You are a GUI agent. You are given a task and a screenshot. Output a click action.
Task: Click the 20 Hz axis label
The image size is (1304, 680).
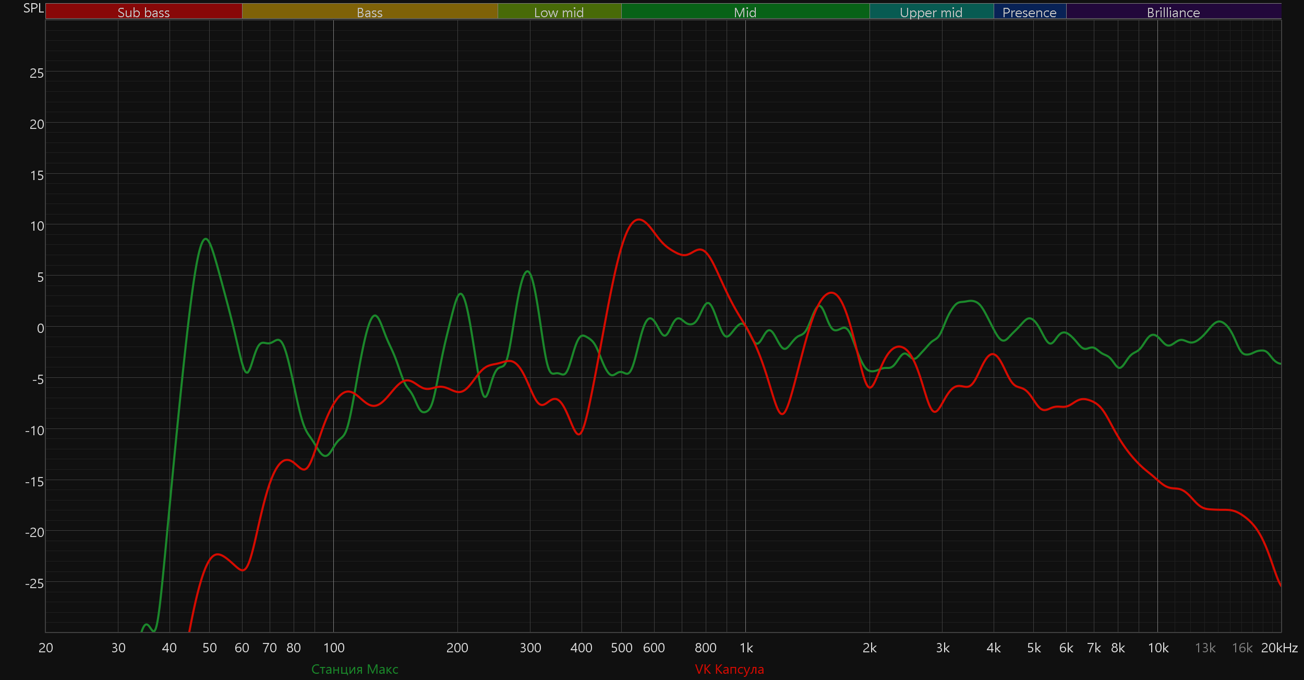pyautogui.click(x=46, y=648)
